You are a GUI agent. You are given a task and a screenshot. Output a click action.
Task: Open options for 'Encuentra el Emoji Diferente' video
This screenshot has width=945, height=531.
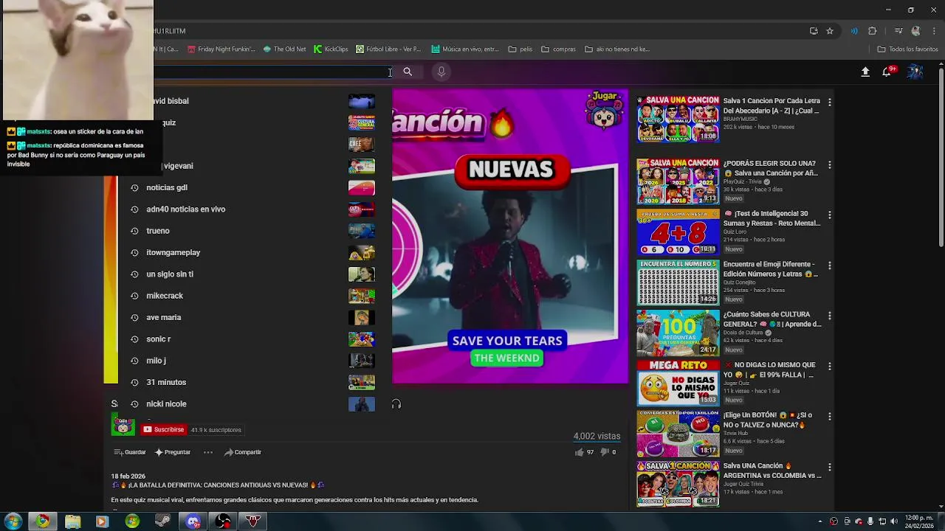point(830,265)
